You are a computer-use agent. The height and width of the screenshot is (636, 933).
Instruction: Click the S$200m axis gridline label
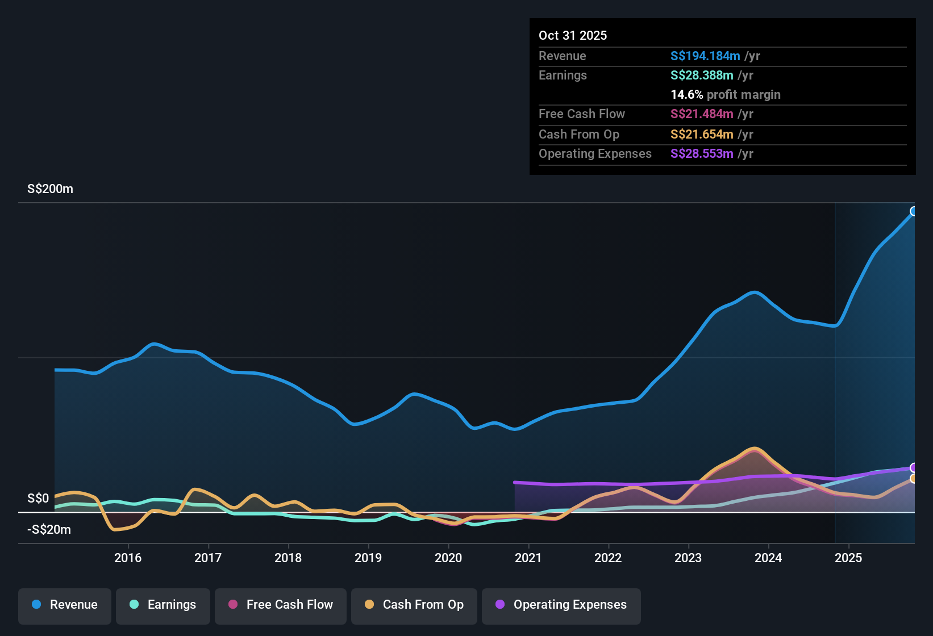[50, 189]
